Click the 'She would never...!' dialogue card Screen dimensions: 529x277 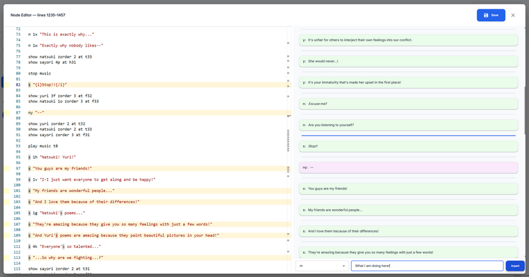(x=408, y=61)
